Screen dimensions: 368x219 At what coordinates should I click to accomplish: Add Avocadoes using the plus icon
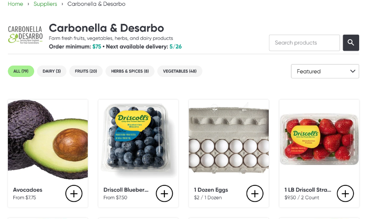click(x=74, y=194)
